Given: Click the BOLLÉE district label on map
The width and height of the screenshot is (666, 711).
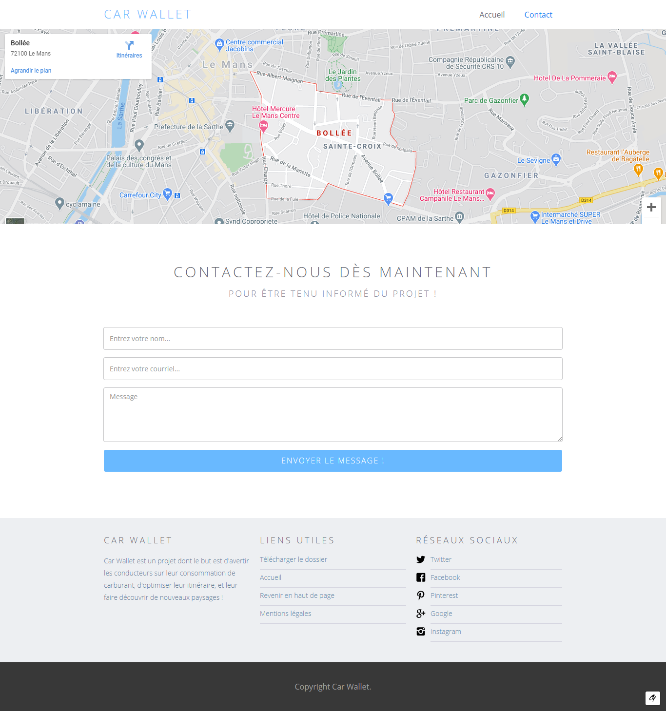Looking at the screenshot, I should tap(334, 133).
